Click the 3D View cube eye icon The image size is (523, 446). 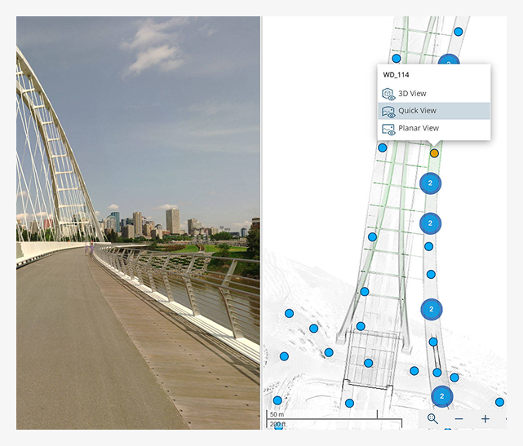click(x=388, y=94)
